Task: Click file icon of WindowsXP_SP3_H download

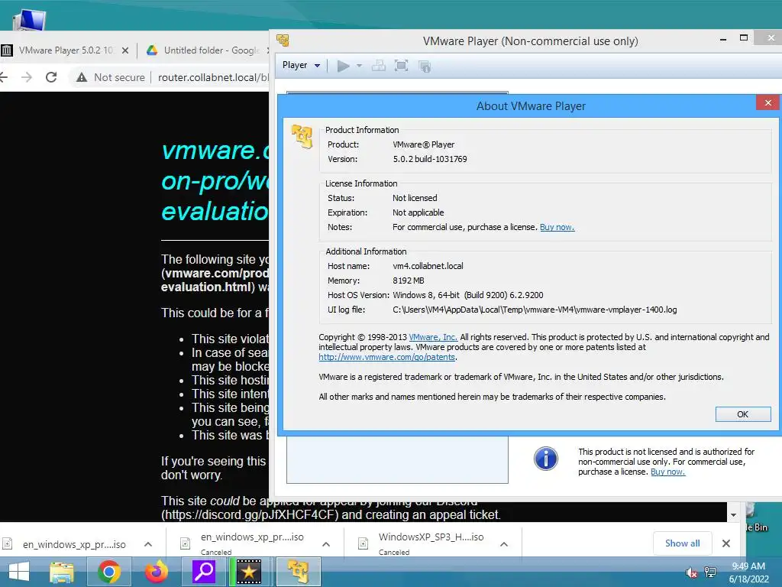Action: coord(363,543)
